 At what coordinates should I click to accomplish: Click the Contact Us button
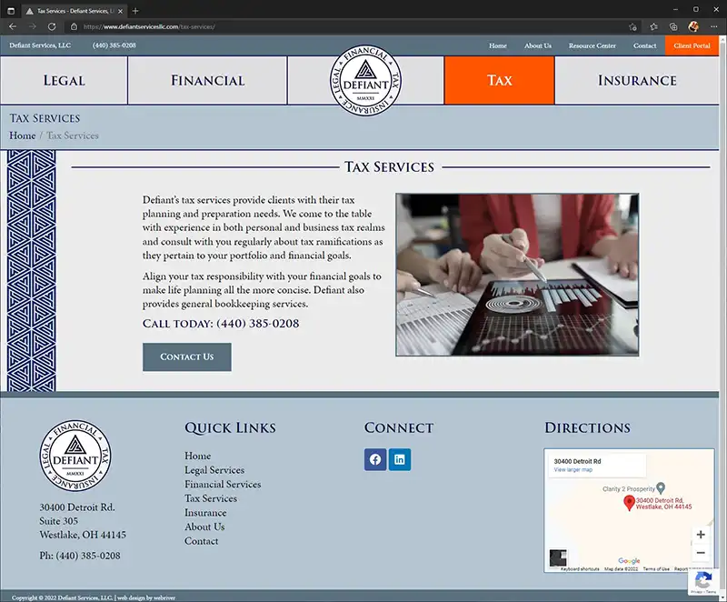[187, 356]
